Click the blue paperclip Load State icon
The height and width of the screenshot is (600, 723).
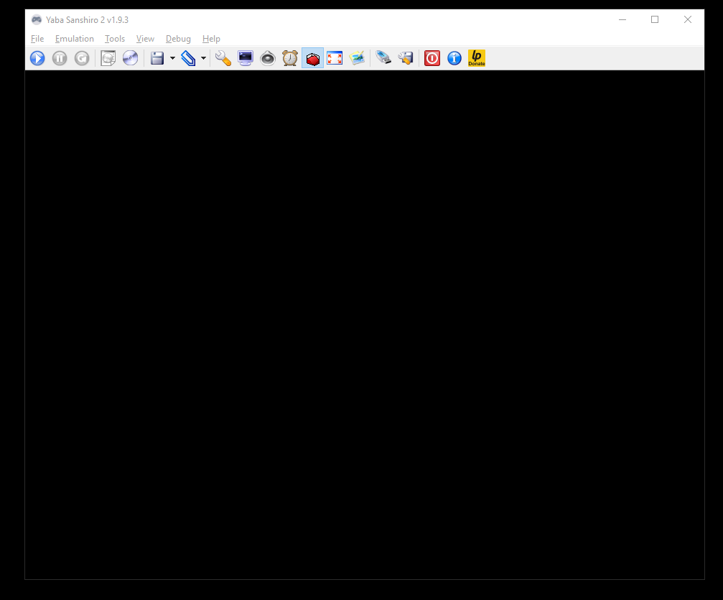click(x=188, y=58)
